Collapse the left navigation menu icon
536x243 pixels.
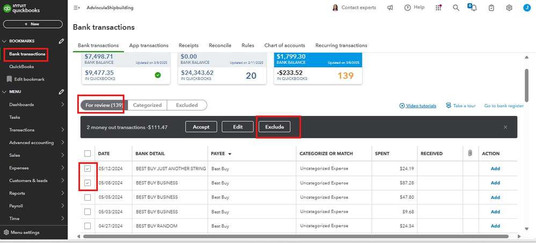(77, 8)
